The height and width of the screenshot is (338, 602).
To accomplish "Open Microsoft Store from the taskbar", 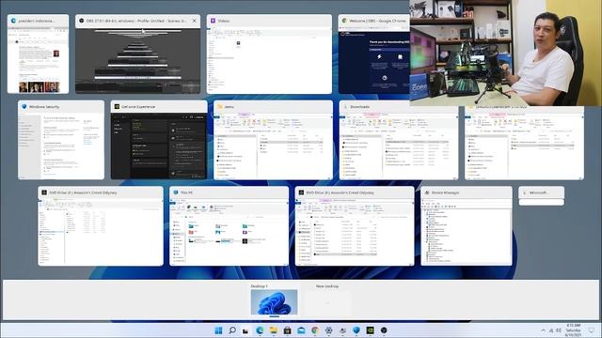I will click(x=287, y=330).
